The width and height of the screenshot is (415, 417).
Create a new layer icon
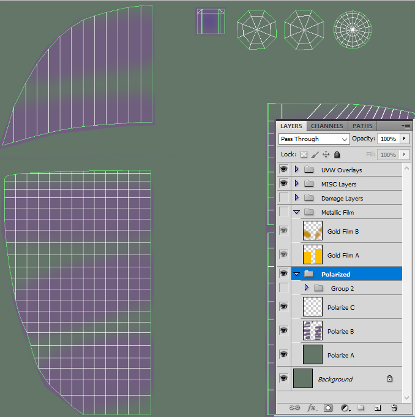378,408
